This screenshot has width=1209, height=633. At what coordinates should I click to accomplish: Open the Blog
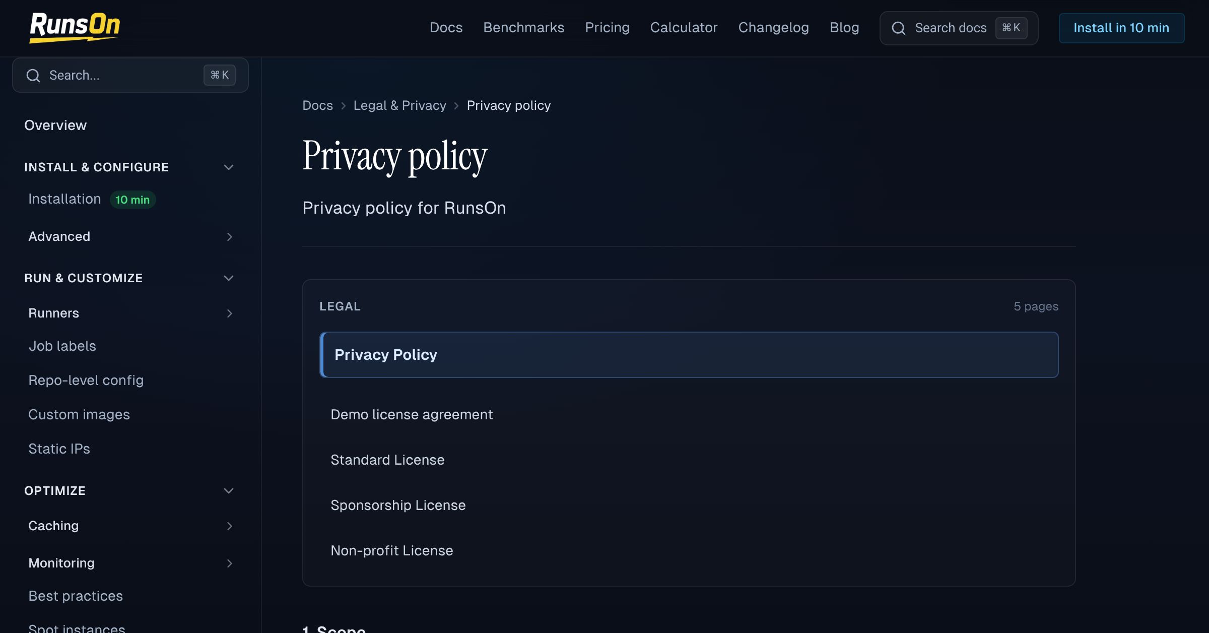844,28
